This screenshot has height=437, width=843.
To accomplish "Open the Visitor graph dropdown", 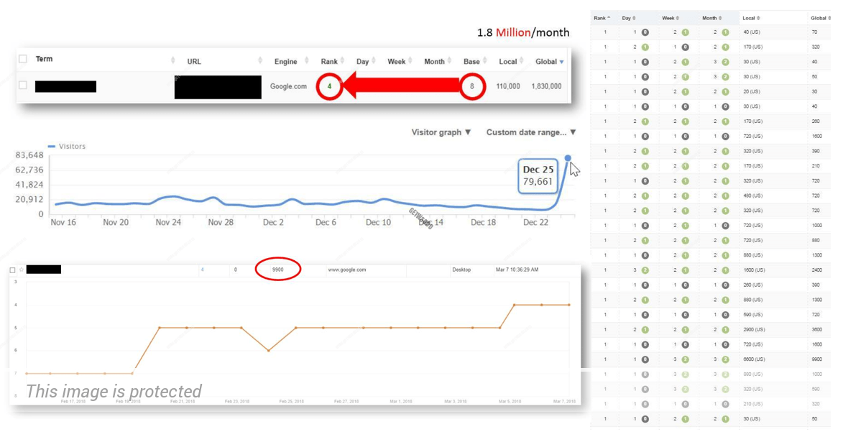I will tap(441, 132).
